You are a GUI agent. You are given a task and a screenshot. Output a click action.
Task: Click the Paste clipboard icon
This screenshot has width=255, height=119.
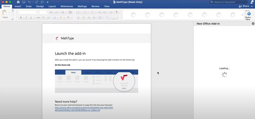[x=5, y=13]
